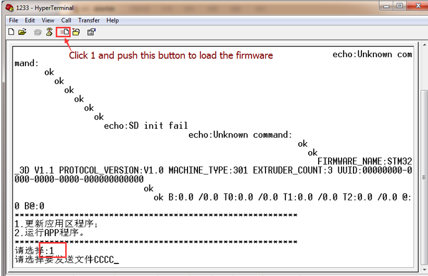Open the Edit menu
This screenshot has height=276, width=428.
pyautogui.click(x=30, y=20)
